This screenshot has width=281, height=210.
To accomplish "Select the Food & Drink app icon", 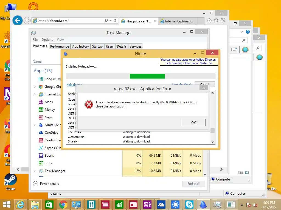I will (41, 79).
